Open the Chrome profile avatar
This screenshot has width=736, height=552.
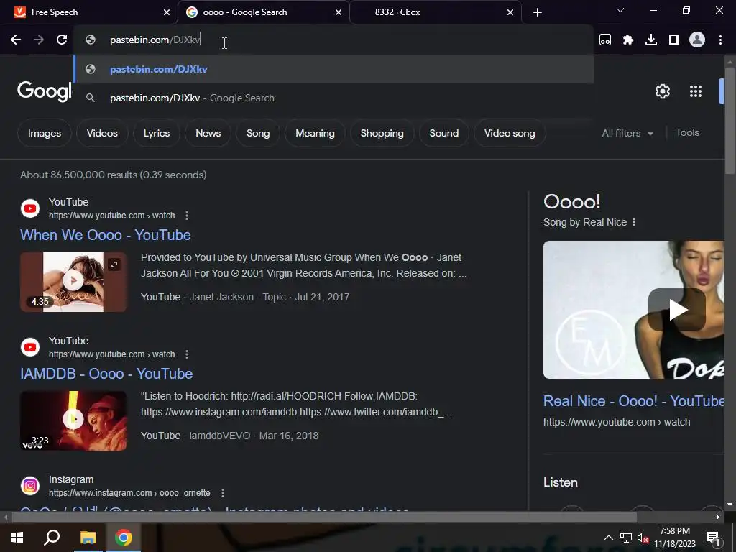697,40
